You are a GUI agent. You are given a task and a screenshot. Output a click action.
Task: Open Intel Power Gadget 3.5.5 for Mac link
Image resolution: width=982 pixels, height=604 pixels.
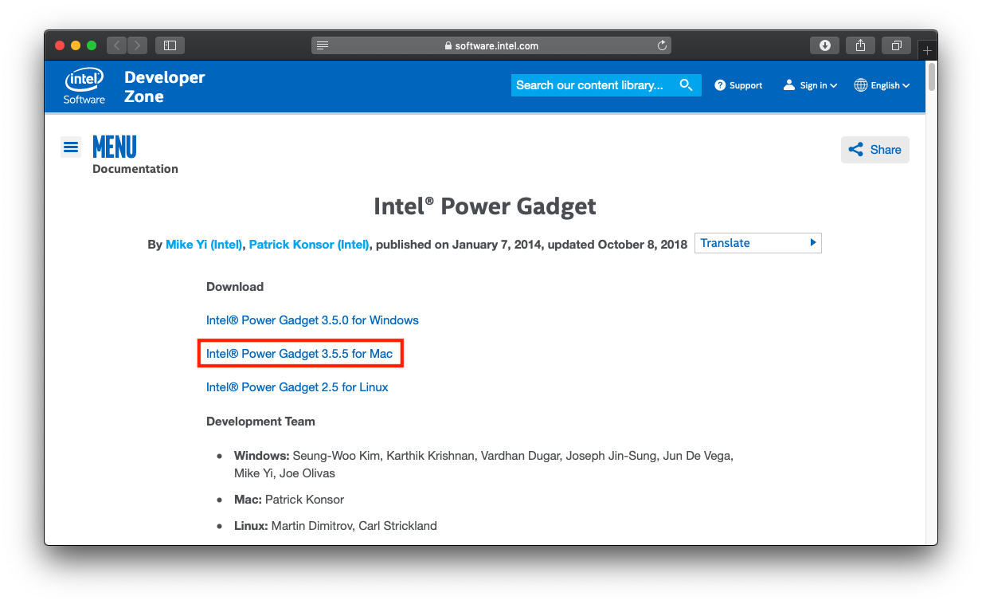299,354
